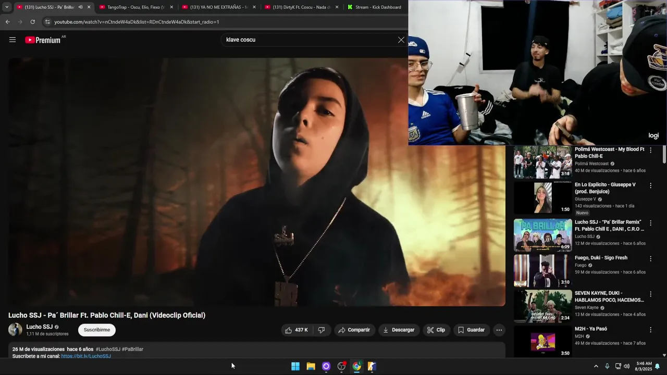The image size is (667, 375).
Task: Open the Lucho SSJ channel avatar
Action: (15, 330)
